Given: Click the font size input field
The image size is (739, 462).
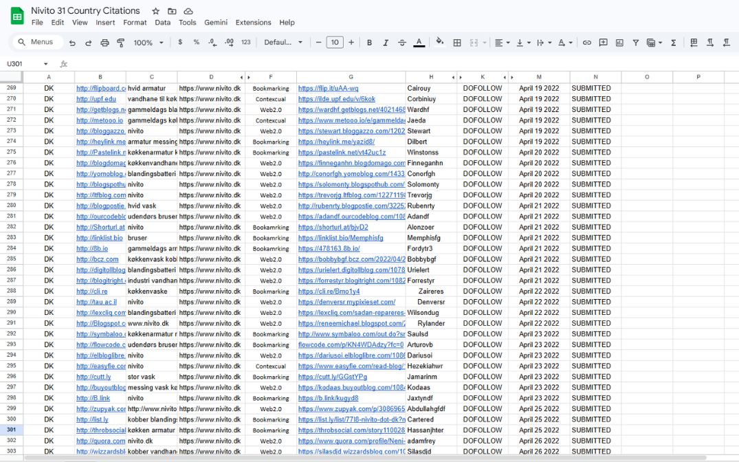Looking at the screenshot, I should click(335, 43).
